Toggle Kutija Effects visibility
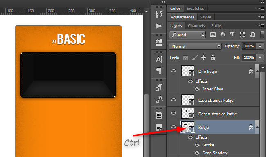Screen dimensions: 266x157 point(190,137)
